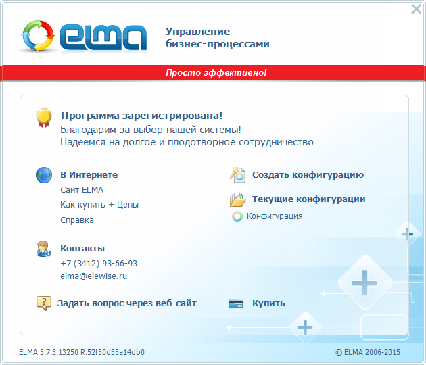Open Как купить + Цены link
Image resolution: width=426 pixels, height=365 pixels.
(x=99, y=205)
